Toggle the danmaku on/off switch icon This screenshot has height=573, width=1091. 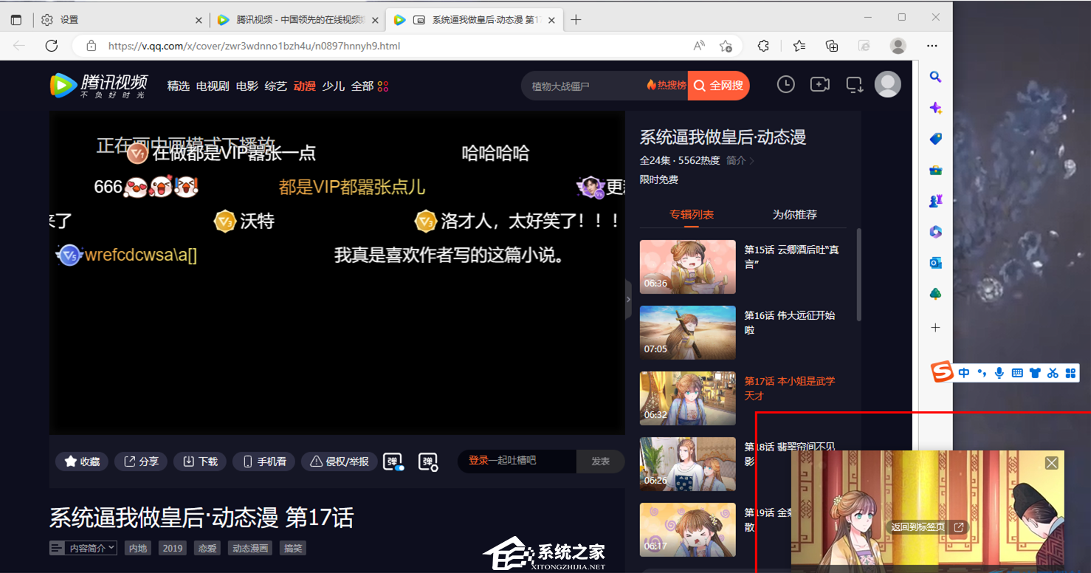(x=394, y=462)
